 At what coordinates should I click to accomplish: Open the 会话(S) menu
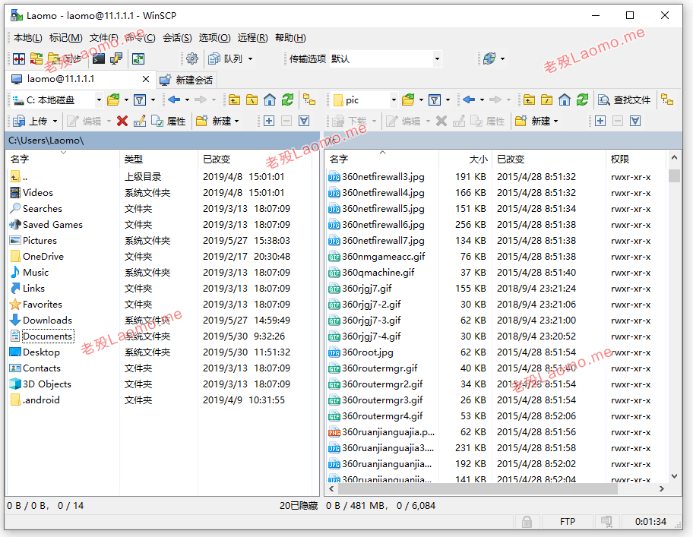pyautogui.click(x=177, y=38)
